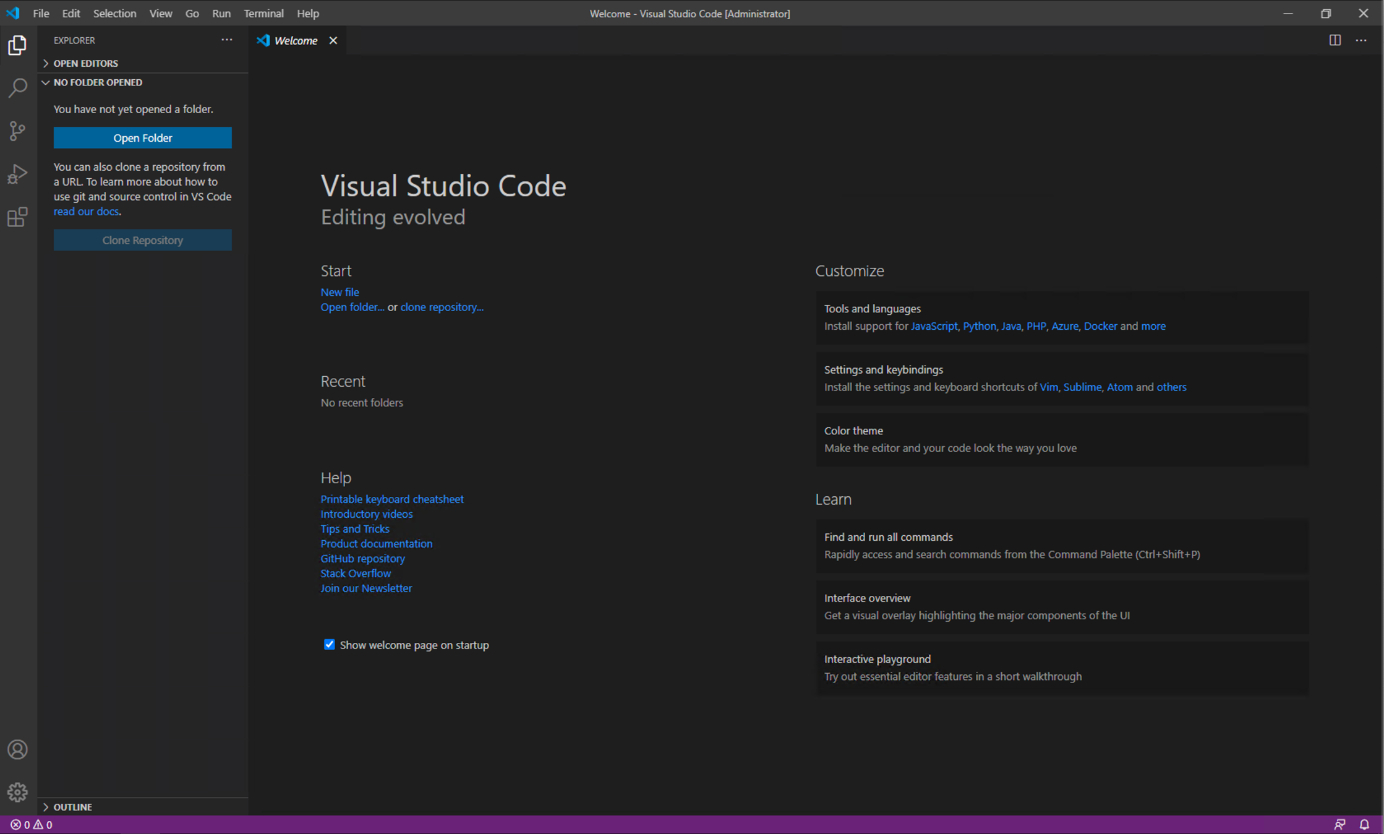Click the Accounts icon in activity bar
Viewport: 1384px width, 834px height.
17,749
